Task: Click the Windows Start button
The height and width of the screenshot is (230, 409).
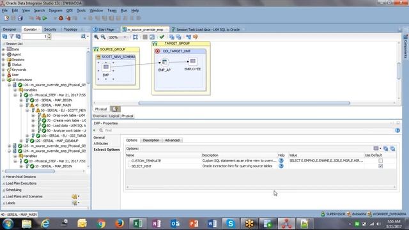Action: point(8,224)
